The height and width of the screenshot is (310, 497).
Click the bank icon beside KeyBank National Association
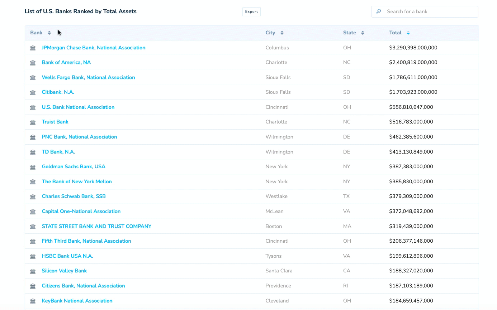click(33, 301)
